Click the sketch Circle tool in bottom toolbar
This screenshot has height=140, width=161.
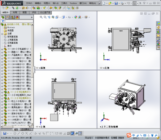15,133
